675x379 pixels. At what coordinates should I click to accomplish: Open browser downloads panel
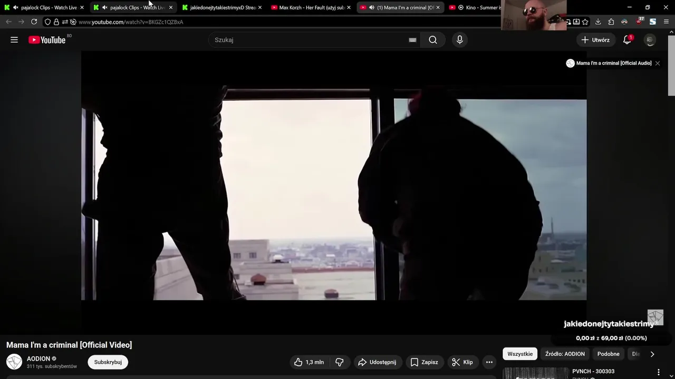tap(598, 22)
